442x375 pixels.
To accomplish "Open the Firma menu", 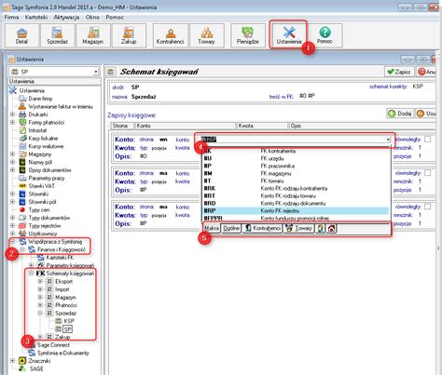I will pyautogui.click(x=12, y=18).
